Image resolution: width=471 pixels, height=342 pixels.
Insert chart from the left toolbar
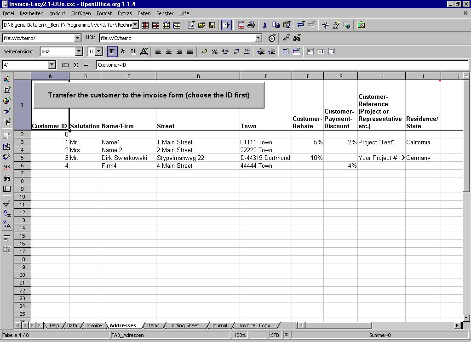(7, 101)
